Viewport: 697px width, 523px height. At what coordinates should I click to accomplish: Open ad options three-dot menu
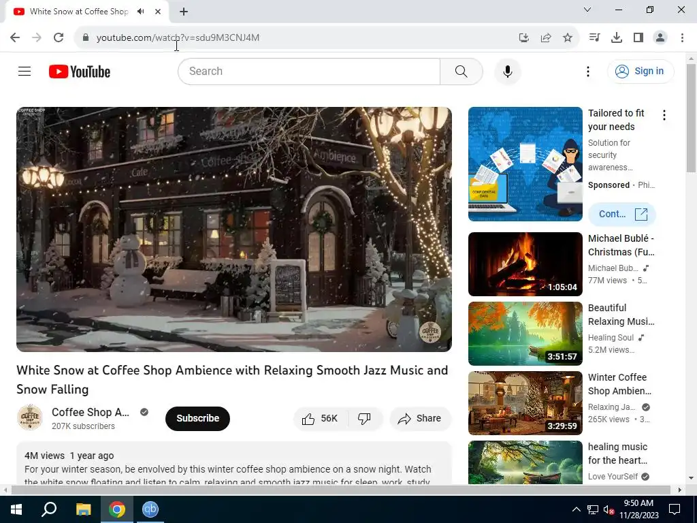pos(664,115)
